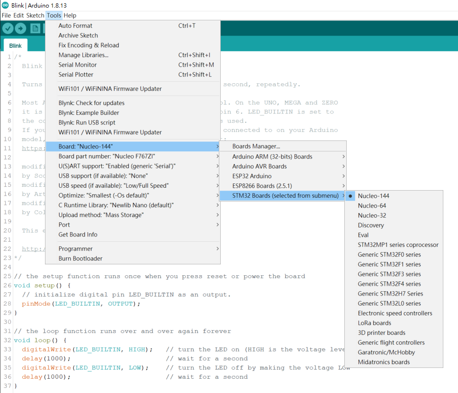This screenshot has height=393, width=458.
Task: Select Generic STM32F0 series
Action: [x=394, y=254]
